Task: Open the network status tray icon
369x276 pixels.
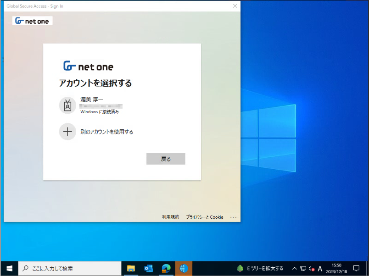Action: click(303, 268)
